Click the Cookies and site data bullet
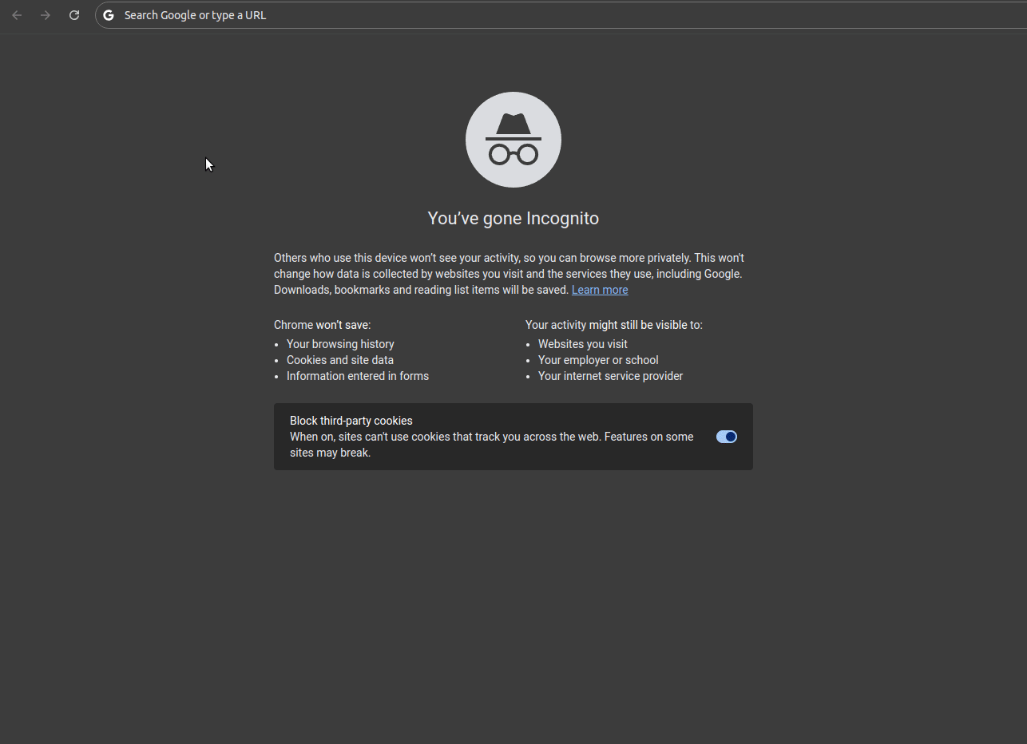Viewport: 1027px width, 744px height. coord(340,360)
